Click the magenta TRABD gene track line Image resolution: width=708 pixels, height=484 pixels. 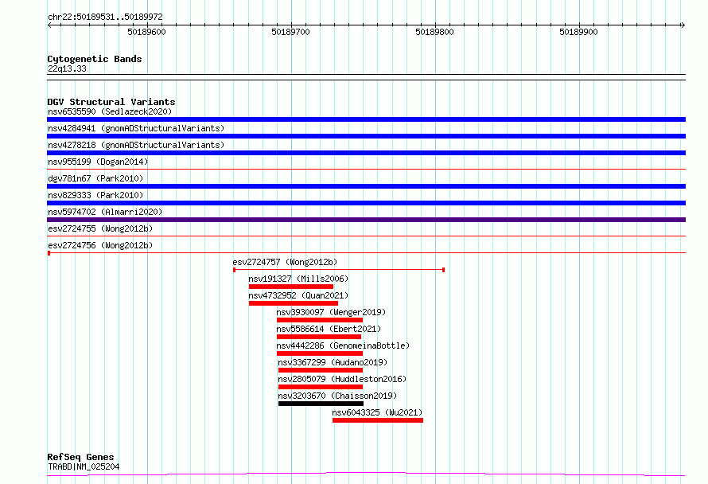pyautogui.click(x=366, y=474)
